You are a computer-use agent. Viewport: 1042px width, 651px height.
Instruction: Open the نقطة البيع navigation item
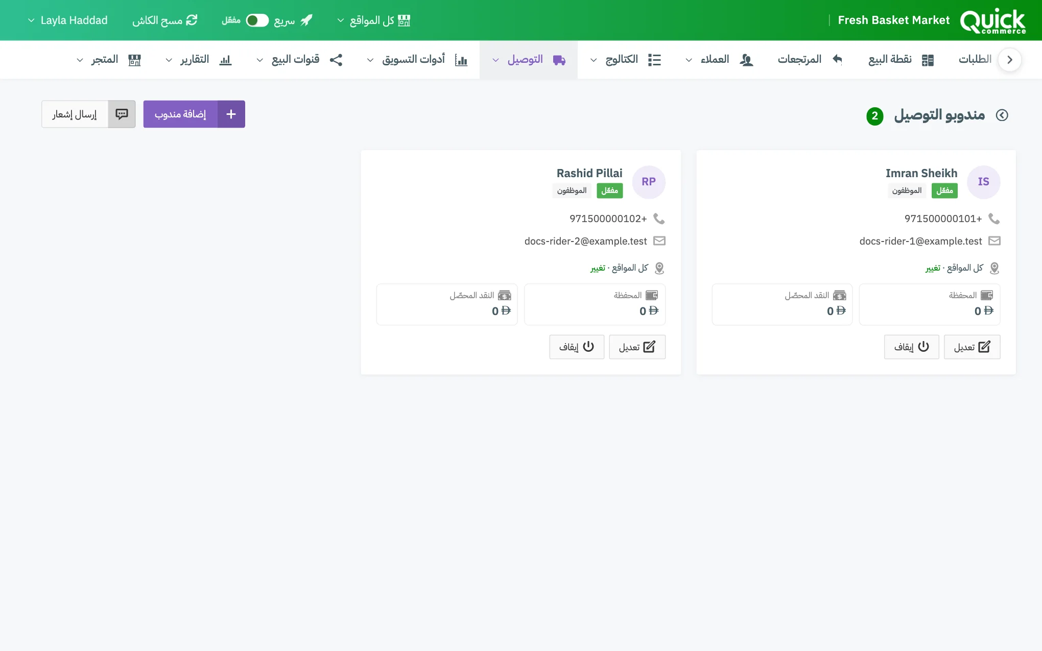click(x=902, y=60)
